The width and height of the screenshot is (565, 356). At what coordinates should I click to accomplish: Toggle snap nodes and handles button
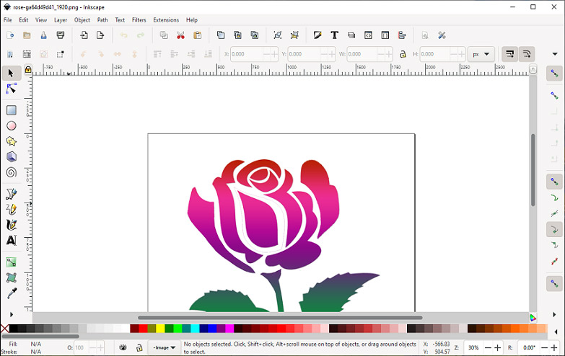pyautogui.click(x=554, y=182)
